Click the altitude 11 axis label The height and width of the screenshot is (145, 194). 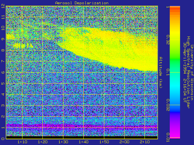click(3, 17)
